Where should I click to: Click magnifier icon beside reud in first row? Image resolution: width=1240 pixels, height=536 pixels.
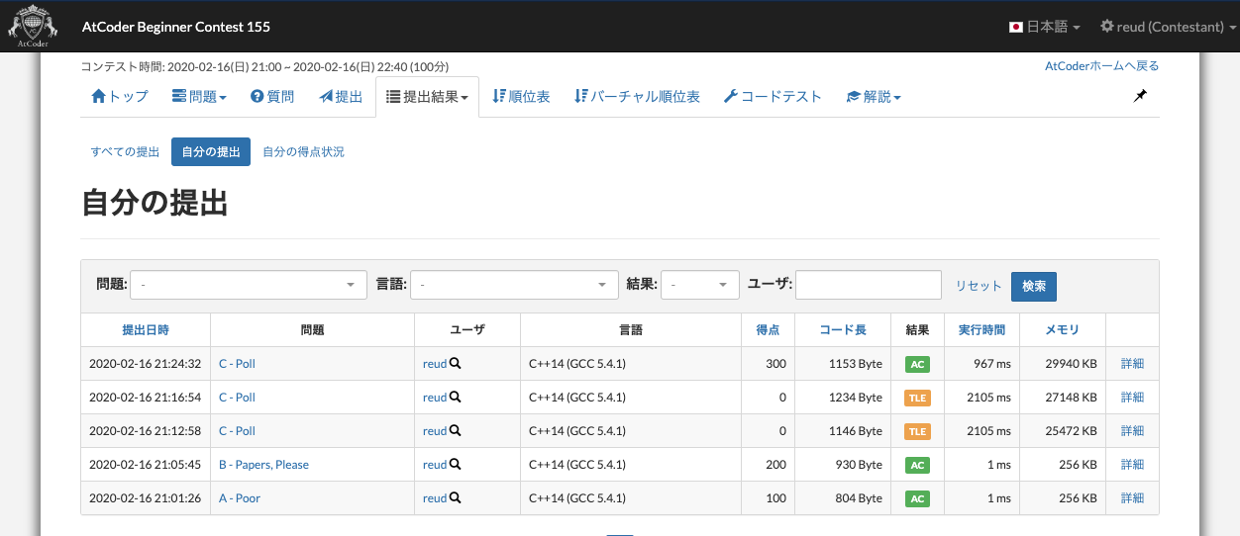click(456, 364)
